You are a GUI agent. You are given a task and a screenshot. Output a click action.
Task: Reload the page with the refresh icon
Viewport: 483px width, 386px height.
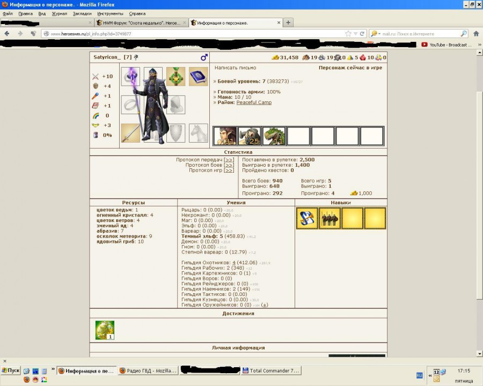362,34
